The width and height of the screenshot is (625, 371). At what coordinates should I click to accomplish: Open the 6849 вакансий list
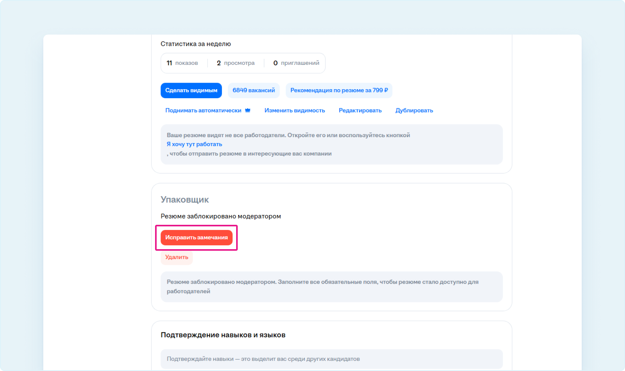[x=253, y=90]
